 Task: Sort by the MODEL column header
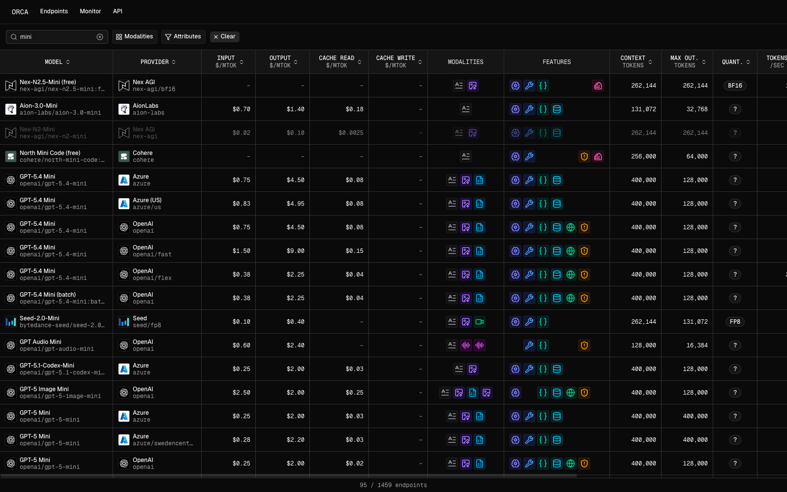tap(57, 62)
